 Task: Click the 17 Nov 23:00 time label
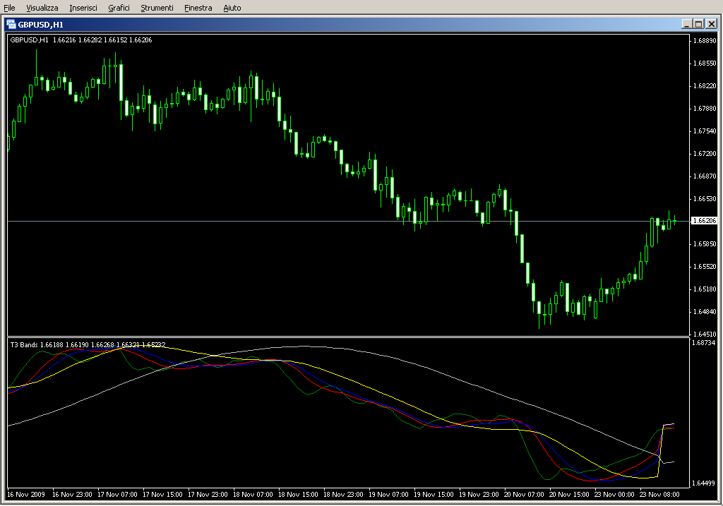pos(208,495)
